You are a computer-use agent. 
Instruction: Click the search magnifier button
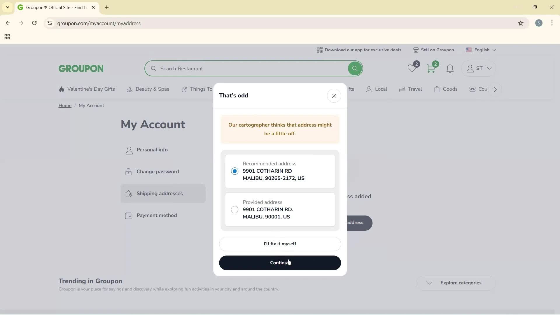coord(354,68)
